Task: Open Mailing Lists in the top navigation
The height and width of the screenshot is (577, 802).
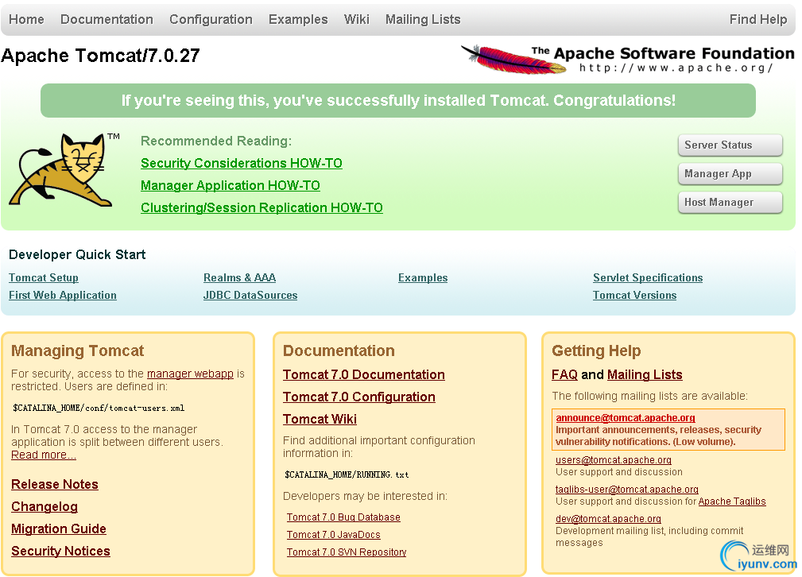Action: (x=423, y=19)
